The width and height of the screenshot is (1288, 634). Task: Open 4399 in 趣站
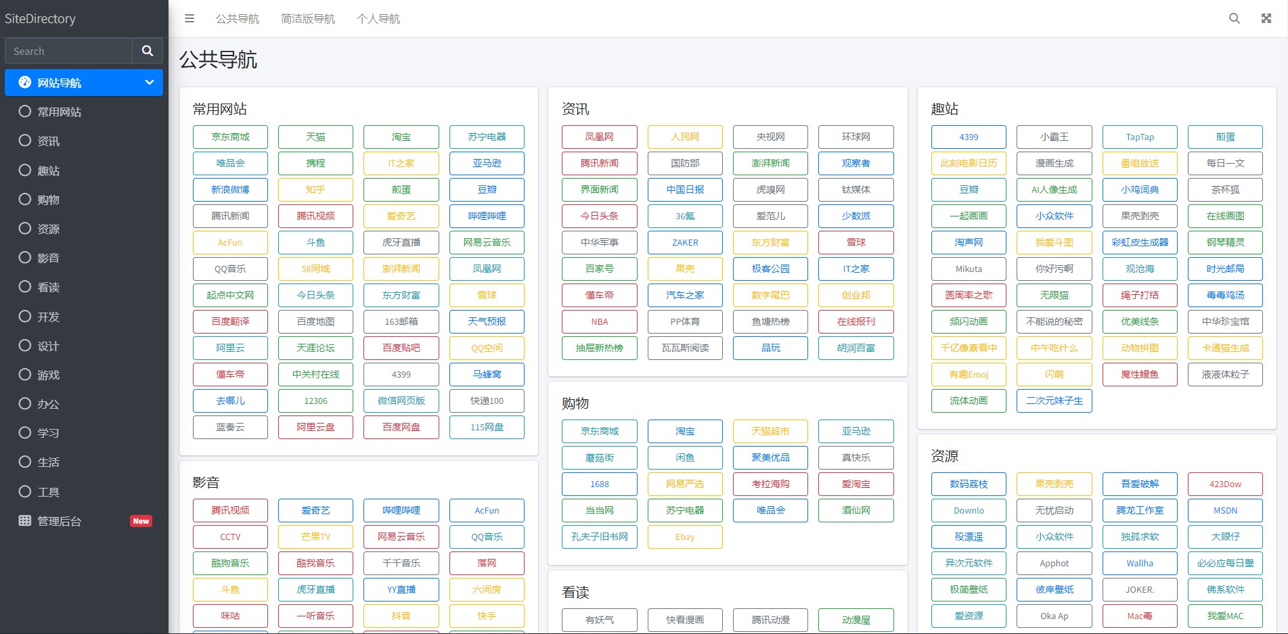(x=969, y=137)
